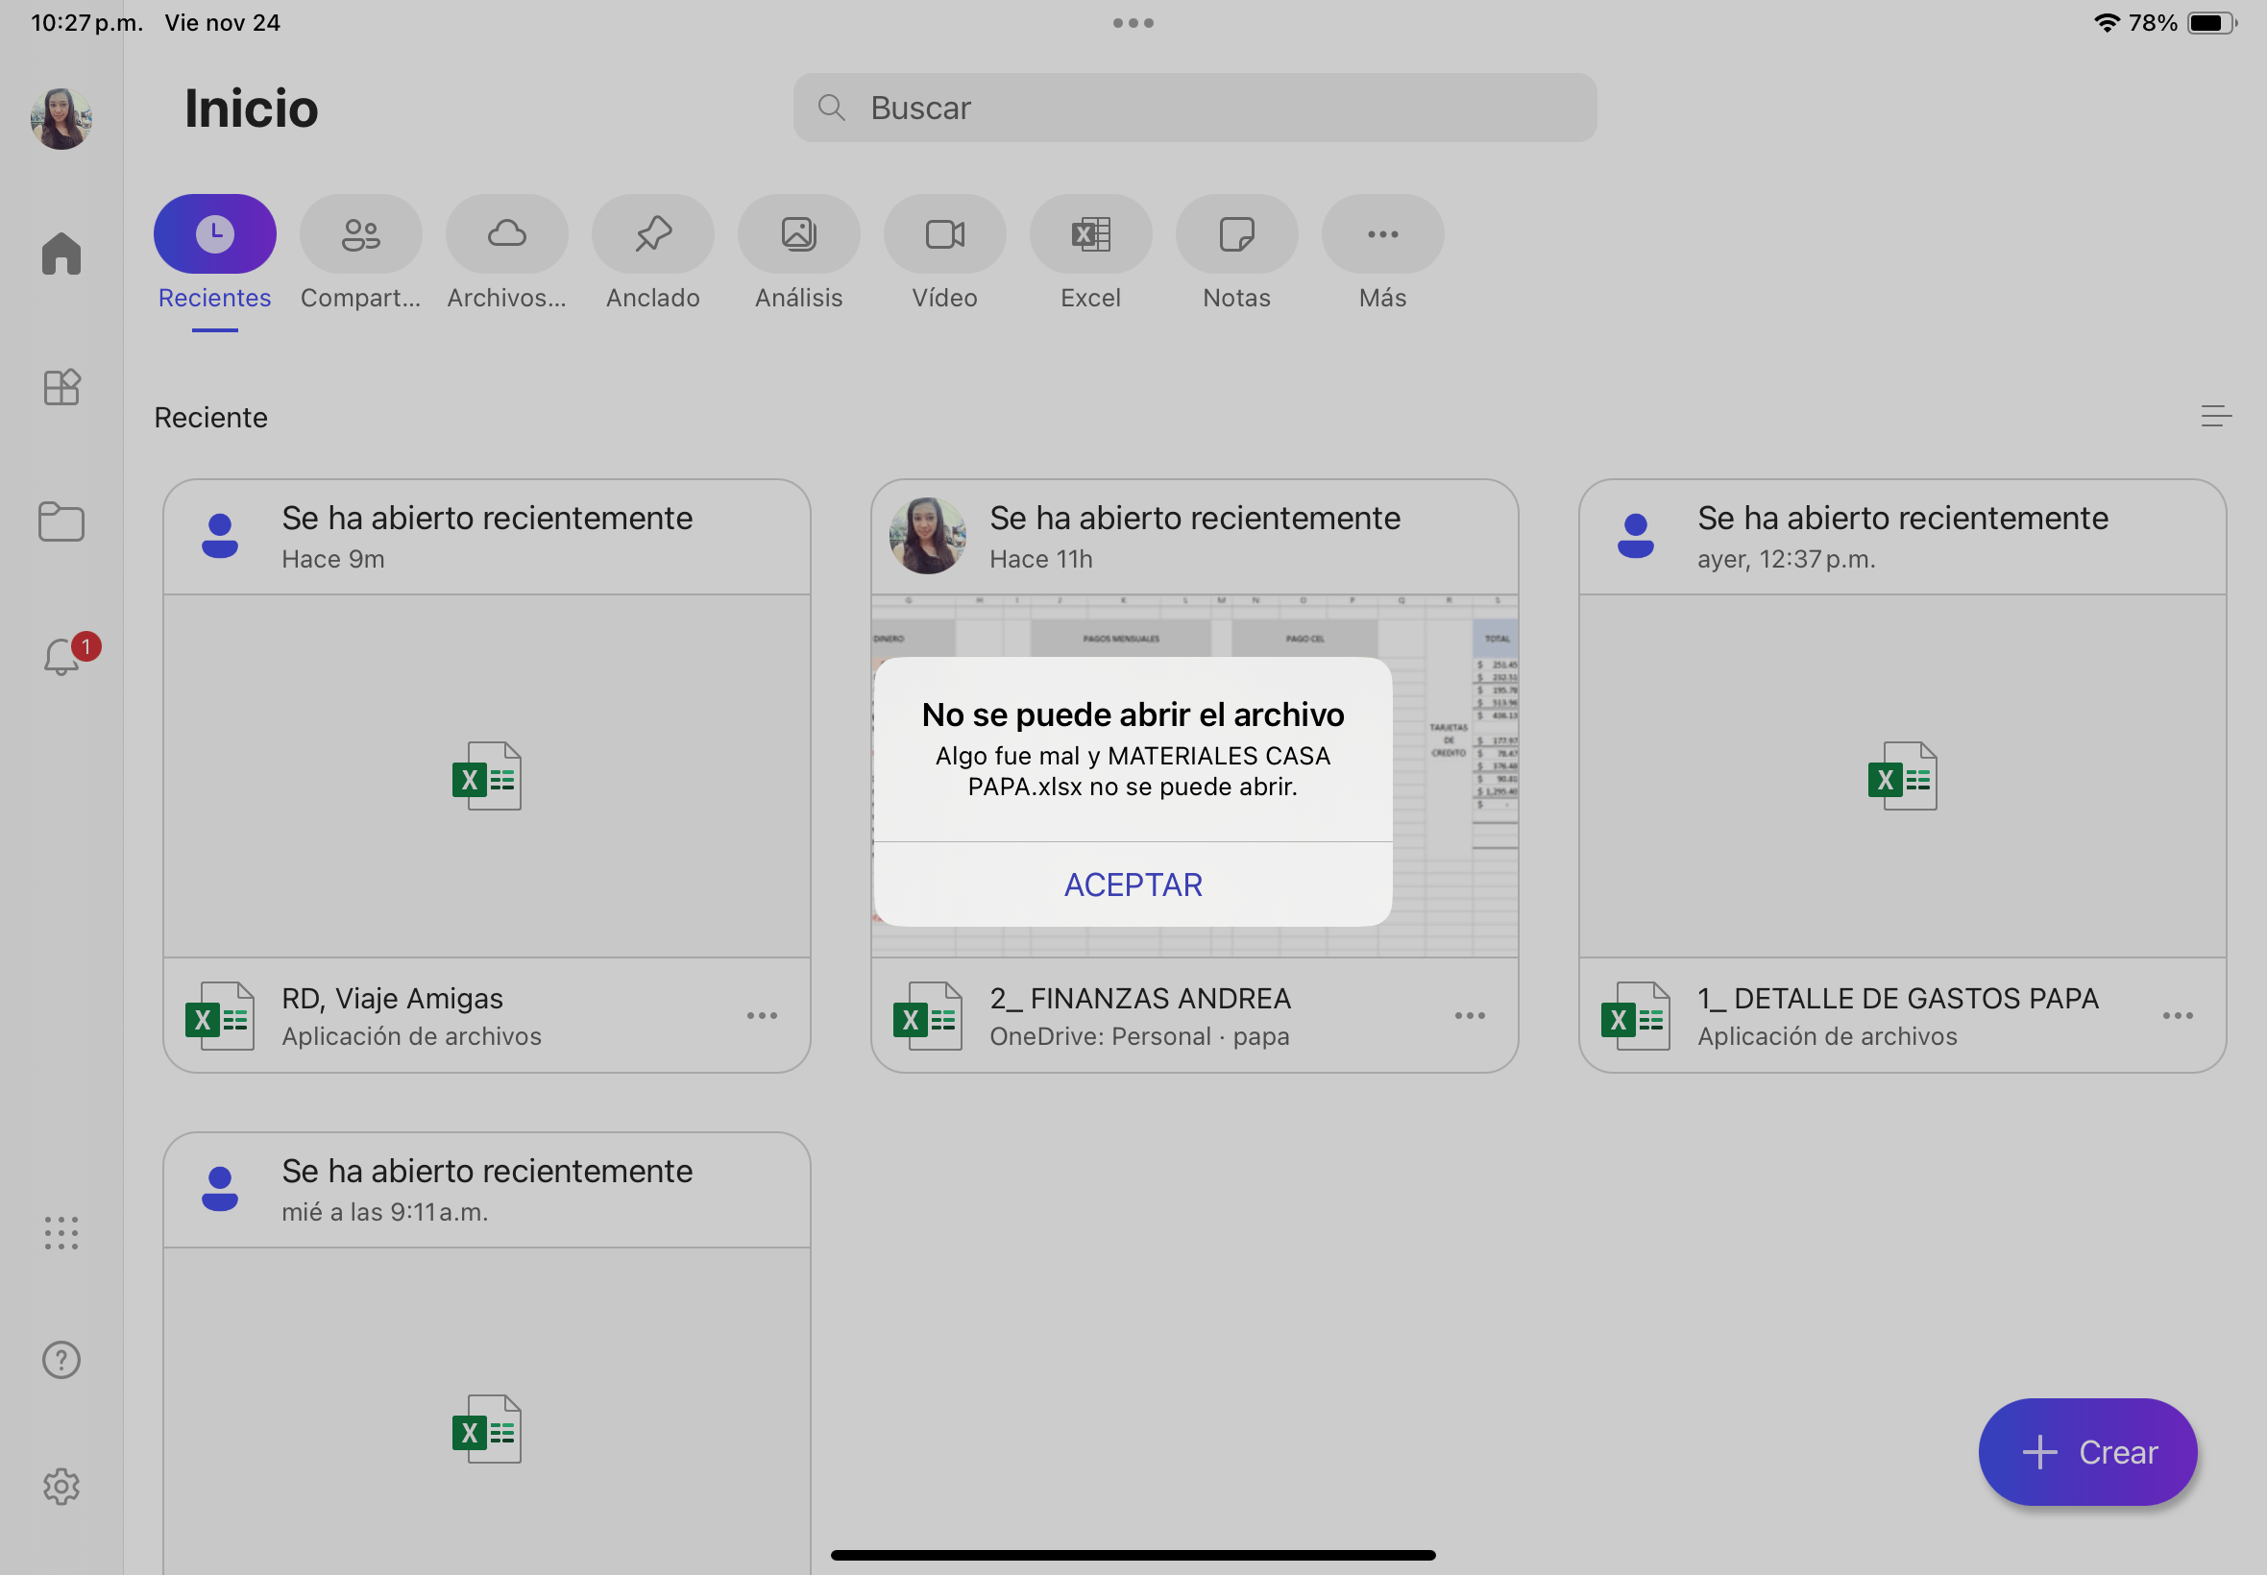Open options for 2_ FINANZAS ANDREA
Viewport: 2267px width, 1575px height.
(1469, 1015)
